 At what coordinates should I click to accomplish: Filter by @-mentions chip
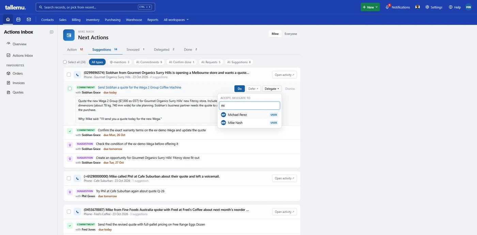click(x=120, y=62)
